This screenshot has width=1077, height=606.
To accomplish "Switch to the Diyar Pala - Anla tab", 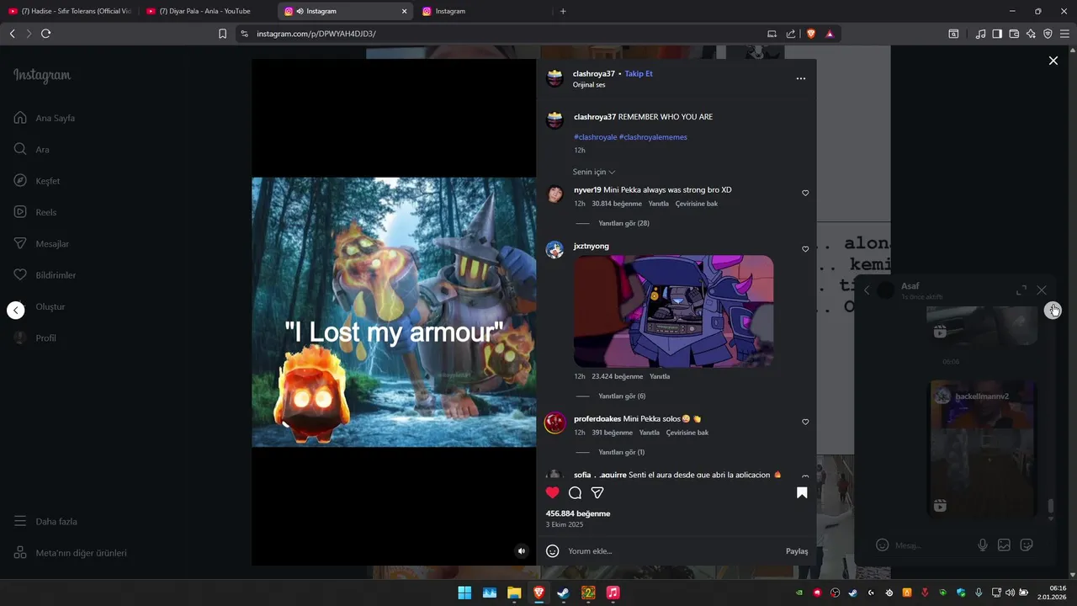I will (208, 11).
